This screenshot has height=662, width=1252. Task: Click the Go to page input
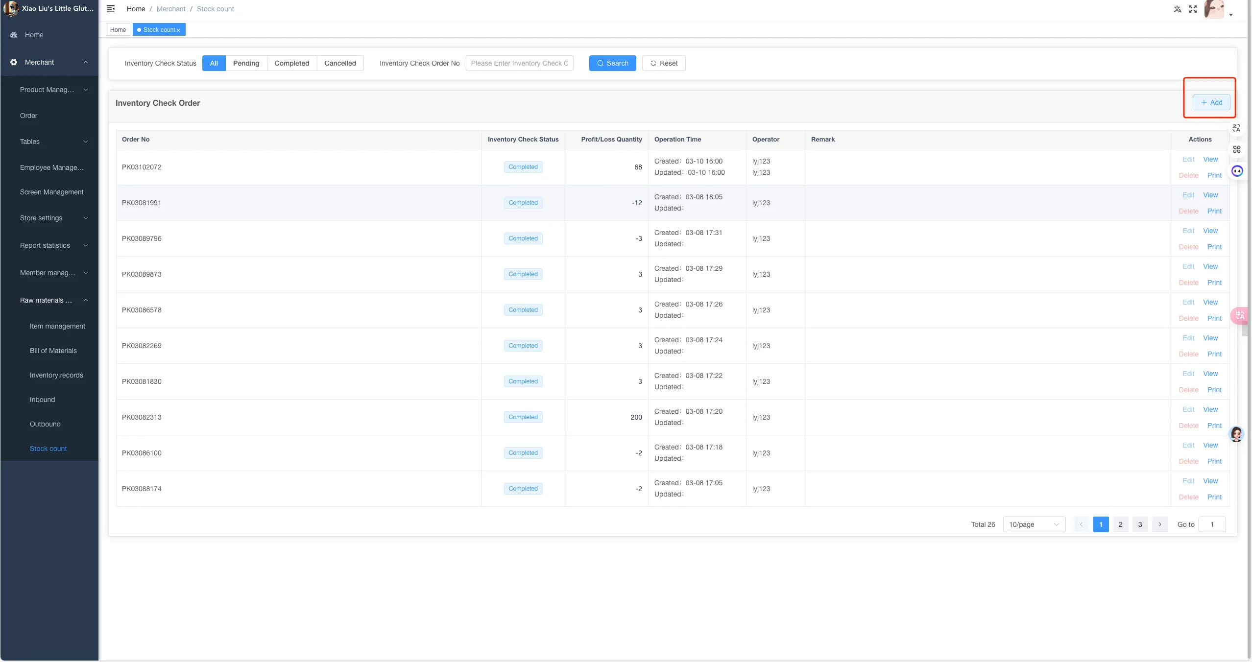1212,524
